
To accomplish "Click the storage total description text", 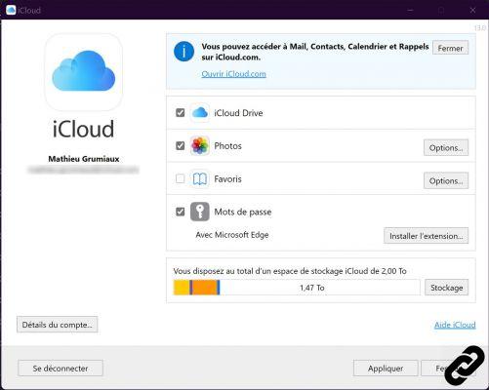I will [x=290, y=271].
